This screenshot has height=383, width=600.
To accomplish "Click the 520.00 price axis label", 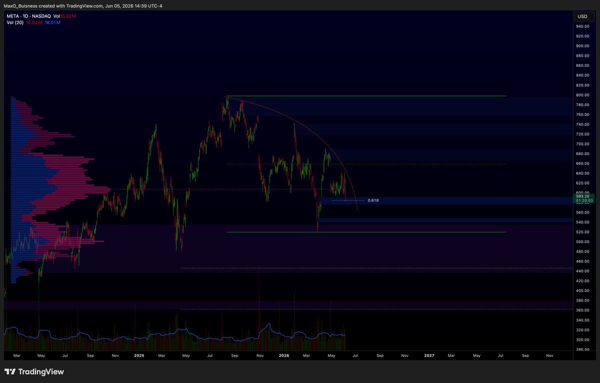I will point(582,232).
